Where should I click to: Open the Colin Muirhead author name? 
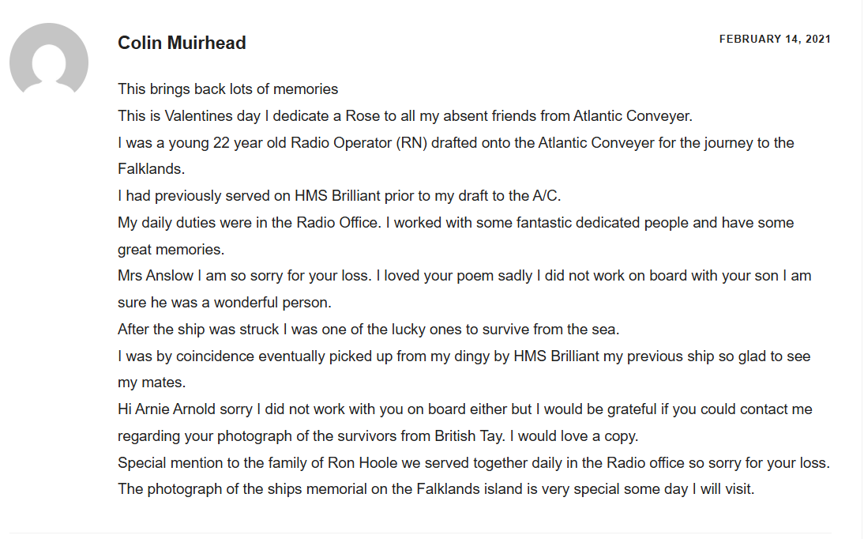point(182,43)
